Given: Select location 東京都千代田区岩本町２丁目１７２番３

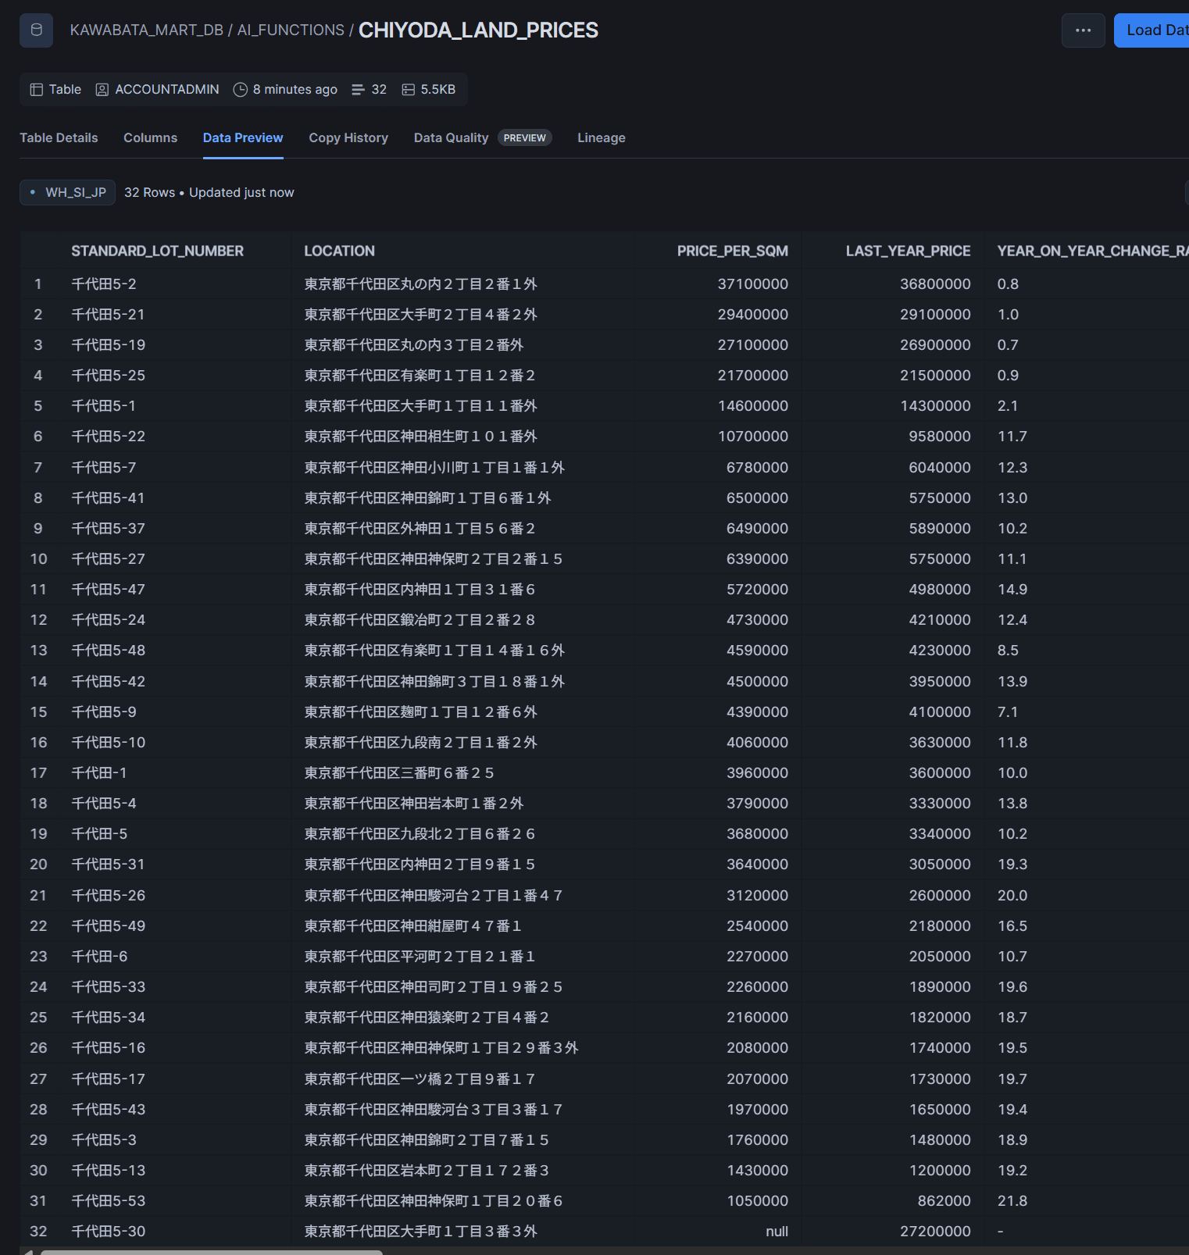Looking at the screenshot, I should coord(427,1170).
